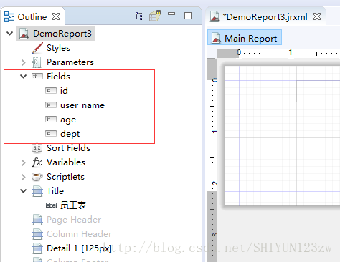
Task: Click the age field icon
Action: coord(51,120)
